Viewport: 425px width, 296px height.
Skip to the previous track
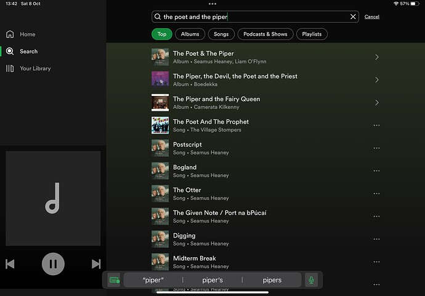(10, 264)
